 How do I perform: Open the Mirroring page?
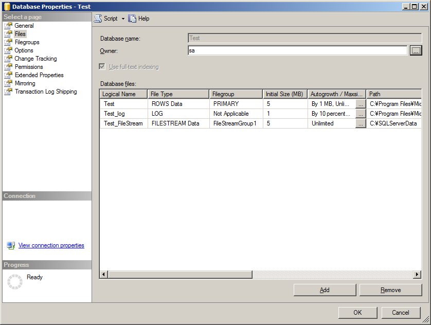point(25,83)
